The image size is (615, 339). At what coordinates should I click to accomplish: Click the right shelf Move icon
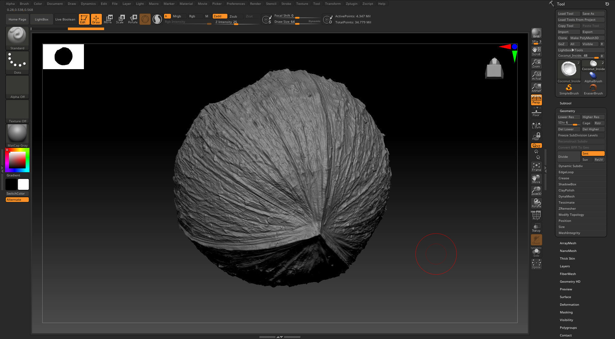[536, 179]
